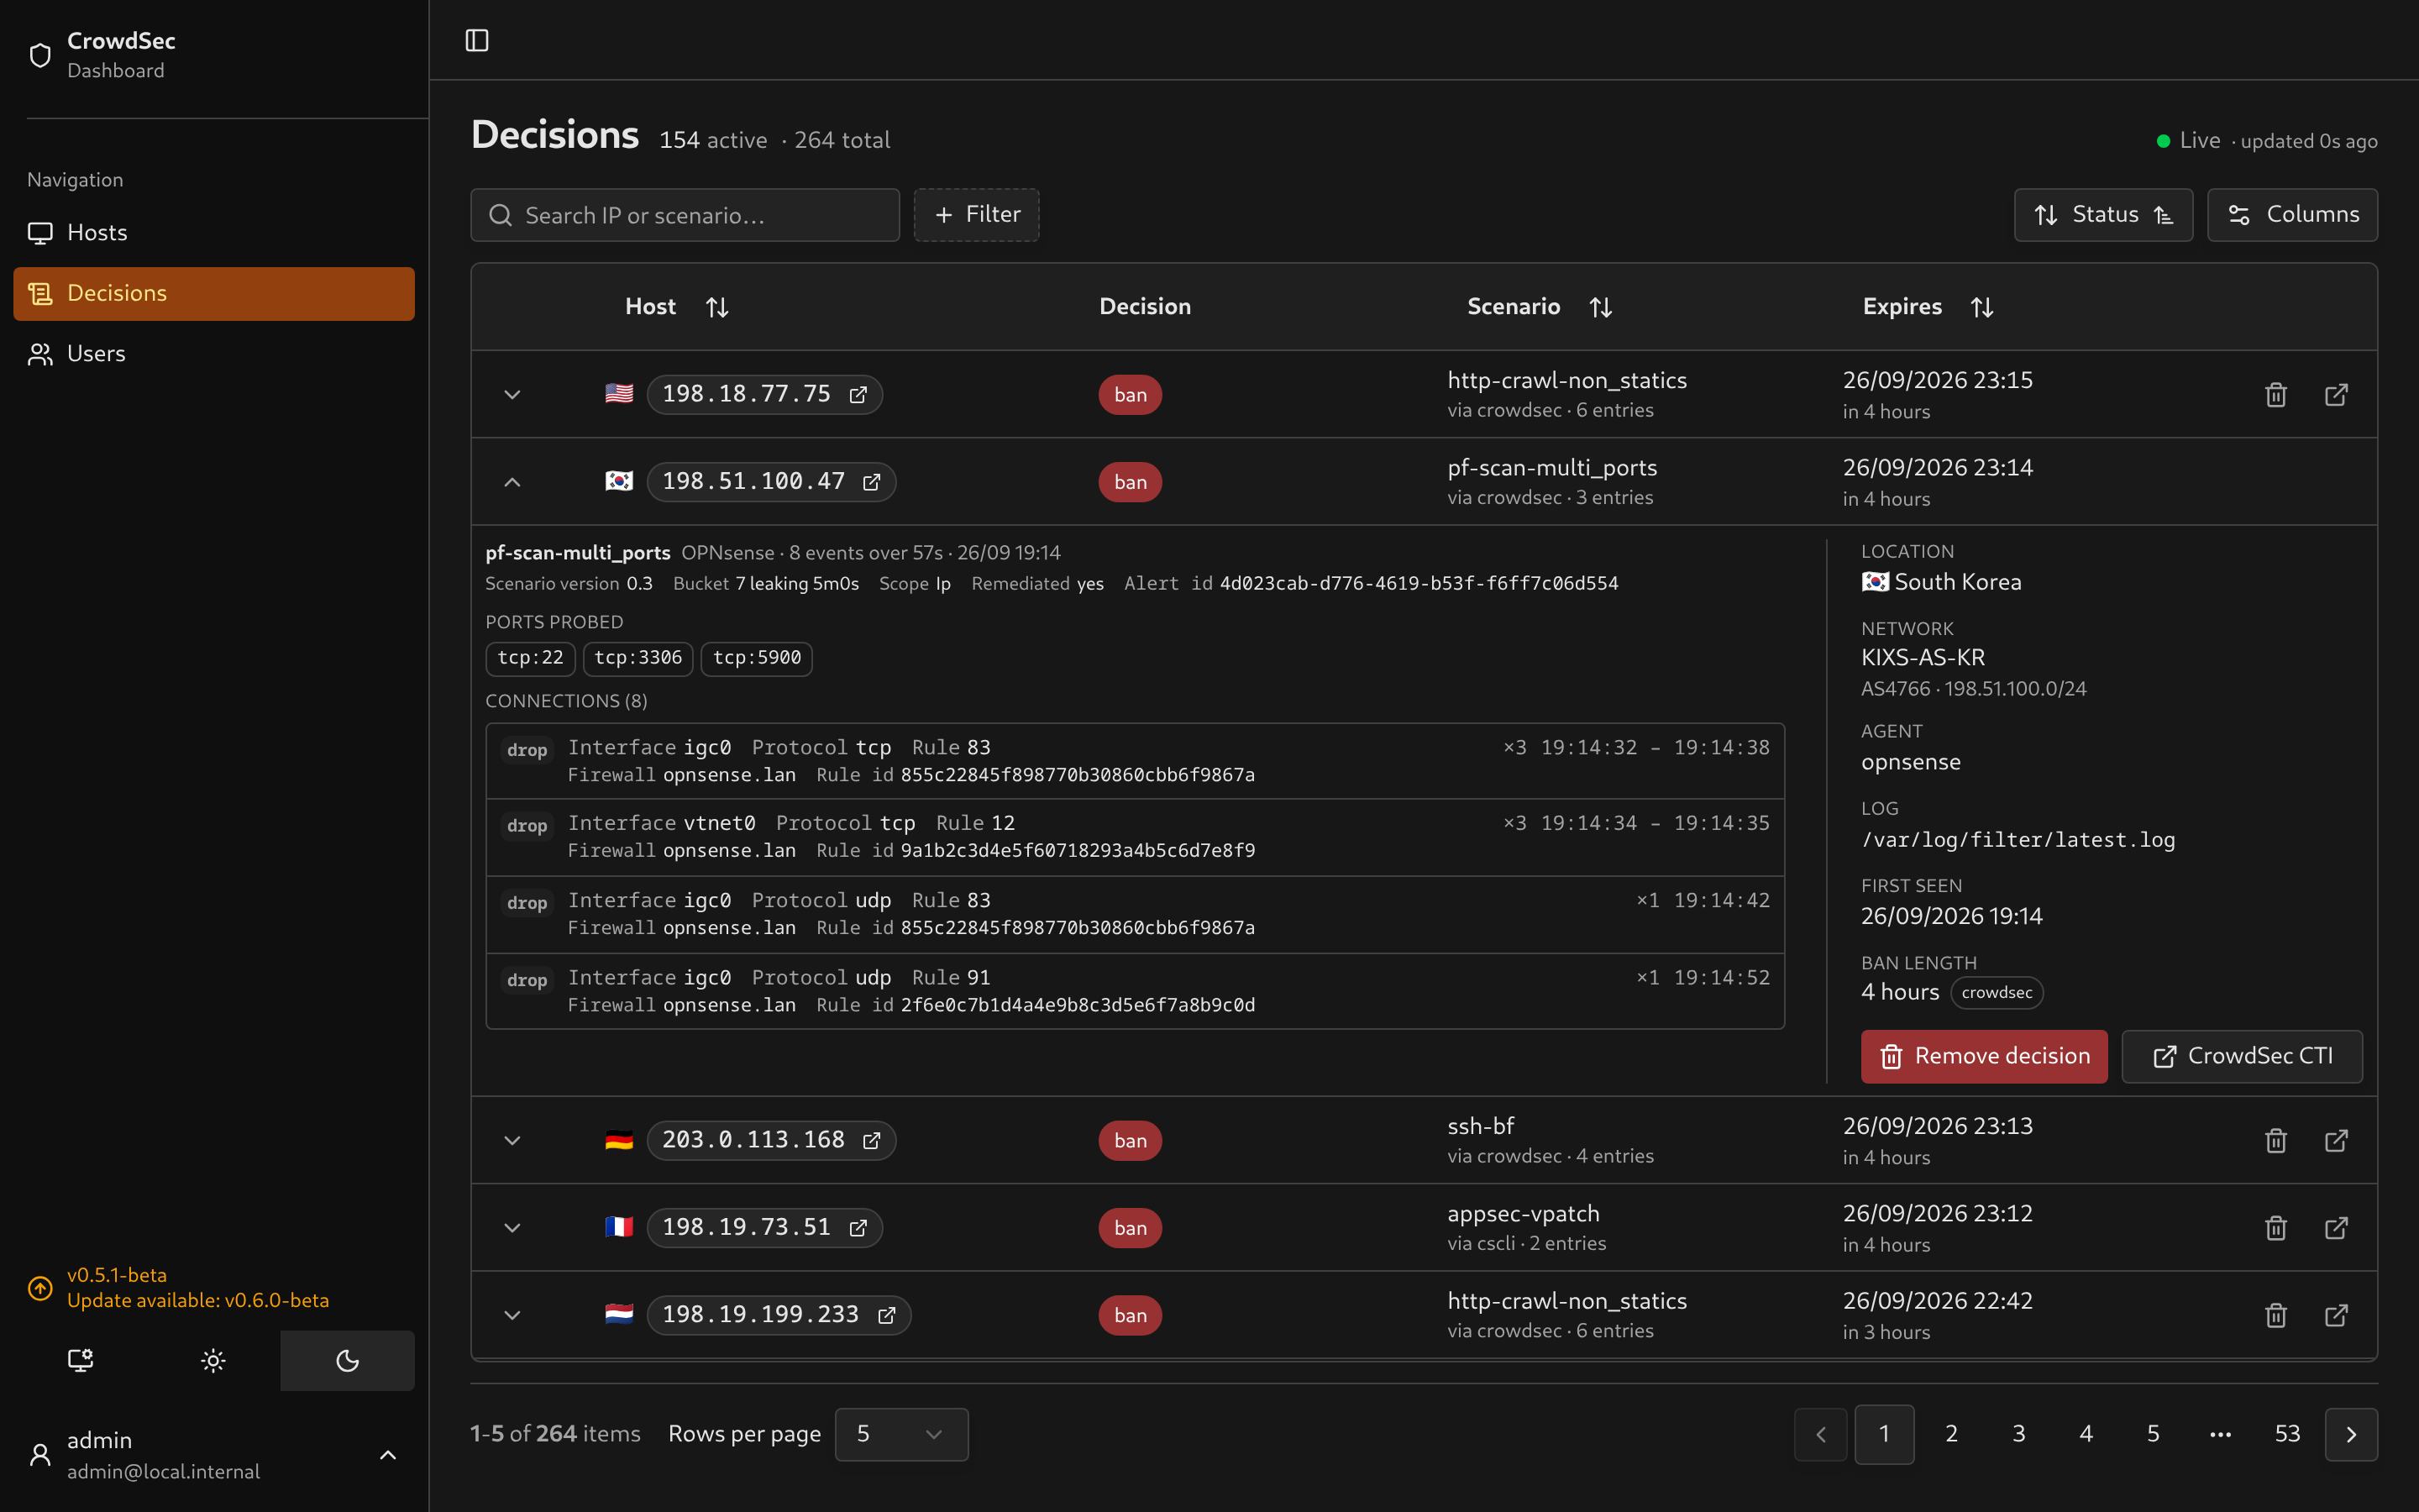Click trash icon for 198.19.199.233 row

coord(2276,1315)
